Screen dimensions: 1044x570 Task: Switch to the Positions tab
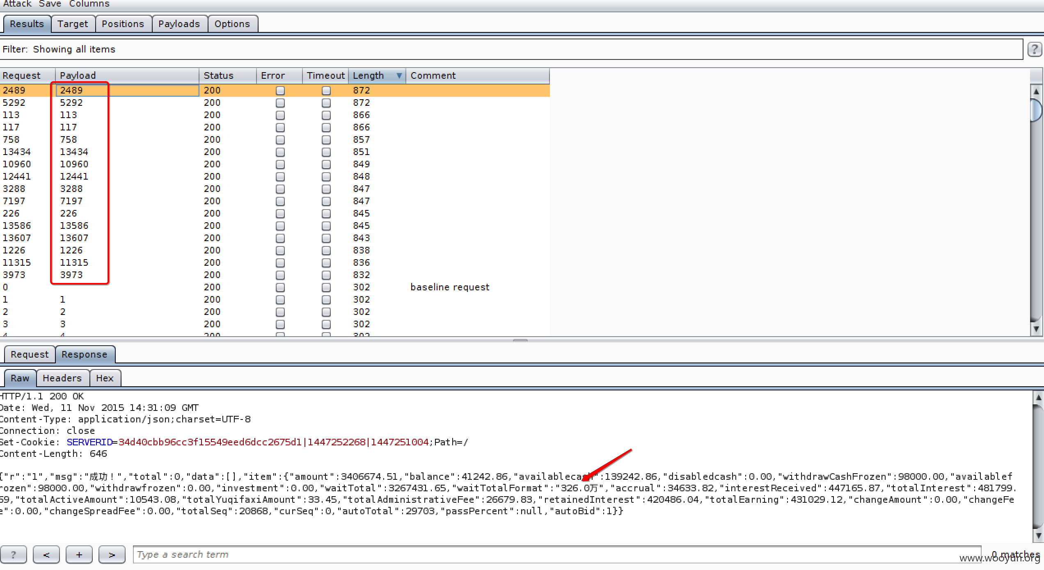click(x=123, y=24)
